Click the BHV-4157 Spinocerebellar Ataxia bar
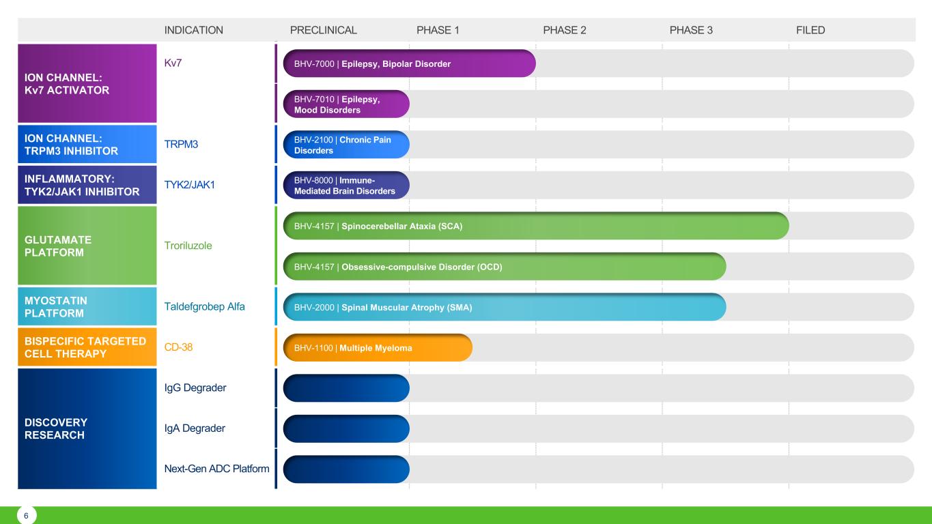 pos(536,226)
